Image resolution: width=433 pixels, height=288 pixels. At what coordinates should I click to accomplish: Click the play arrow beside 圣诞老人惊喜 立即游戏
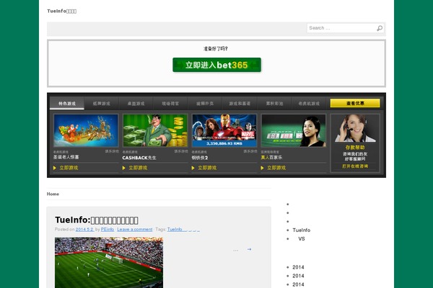pos(55,168)
